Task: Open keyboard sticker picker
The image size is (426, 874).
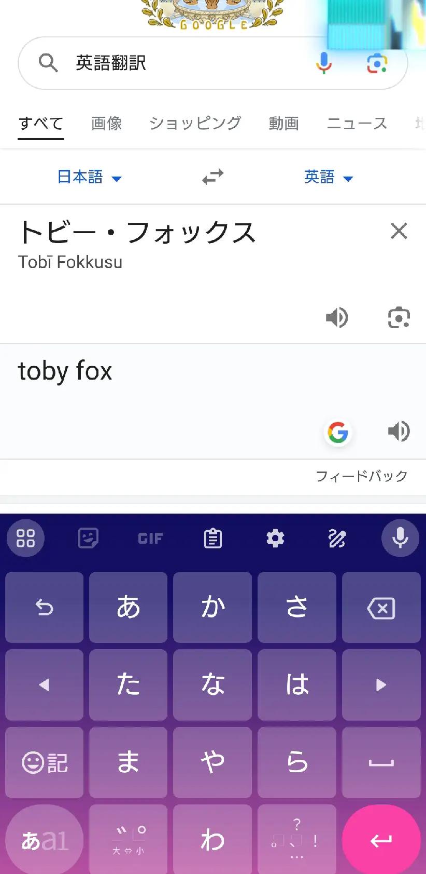Action: [88, 539]
